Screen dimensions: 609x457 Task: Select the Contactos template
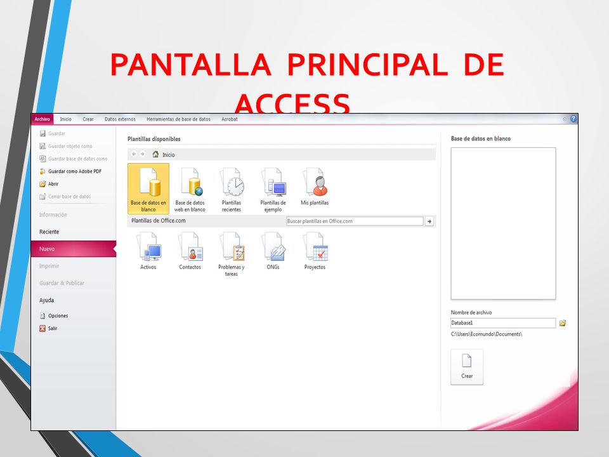coord(190,251)
